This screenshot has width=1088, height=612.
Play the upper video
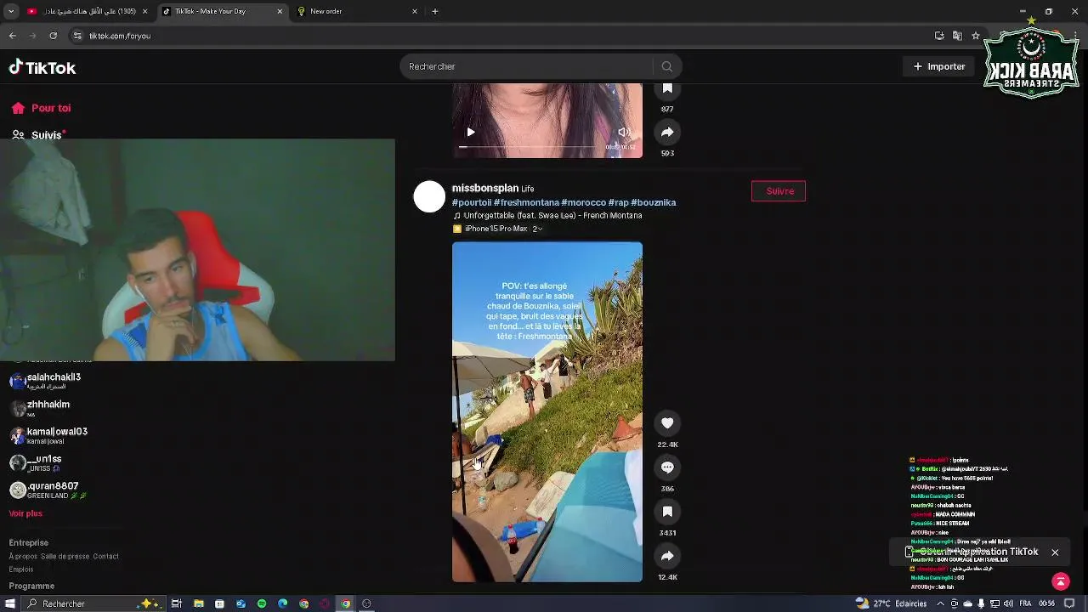471,132
